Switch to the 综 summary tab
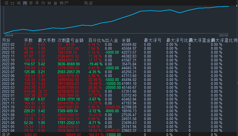This screenshot has width=238, height=136. 6,3
